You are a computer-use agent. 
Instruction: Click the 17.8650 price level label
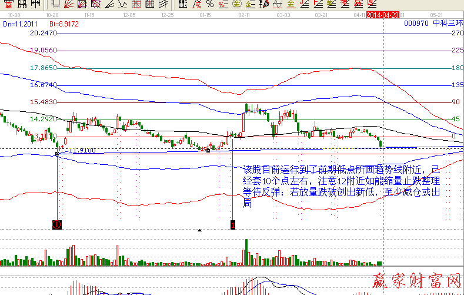tap(43, 68)
